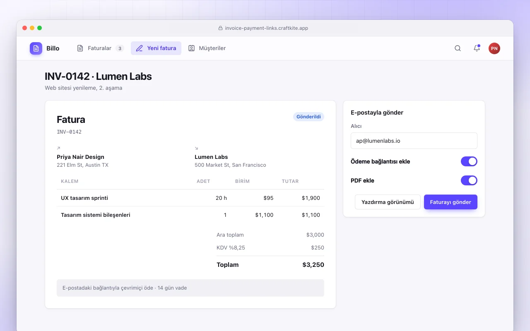Click the Billo brand name
The width and height of the screenshot is (530, 331).
tap(53, 48)
